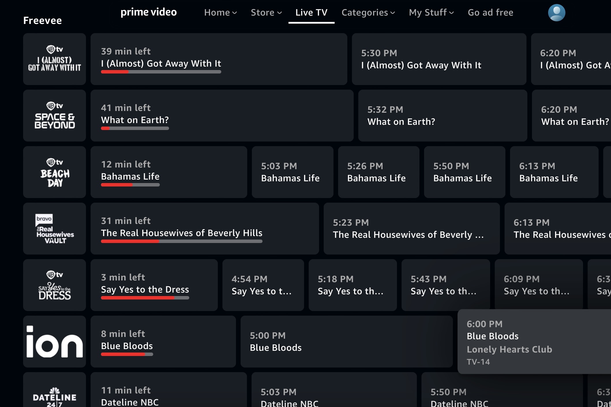Select the 5:32 PM What on Earth? listing
This screenshot has width=611, height=407.
click(443, 116)
